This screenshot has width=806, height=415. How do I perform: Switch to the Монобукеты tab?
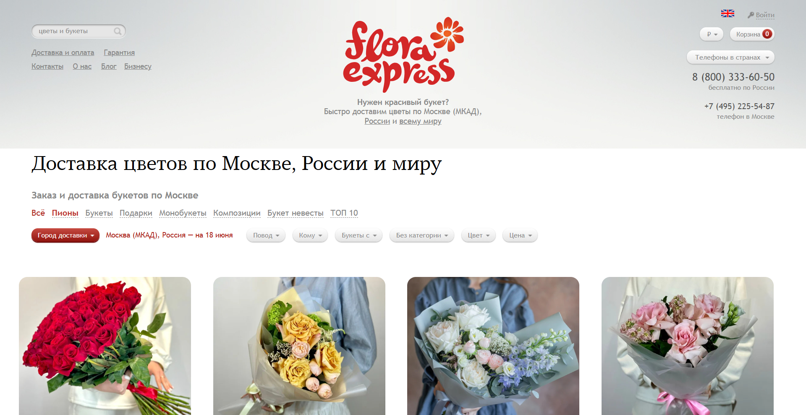click(183, 213)
